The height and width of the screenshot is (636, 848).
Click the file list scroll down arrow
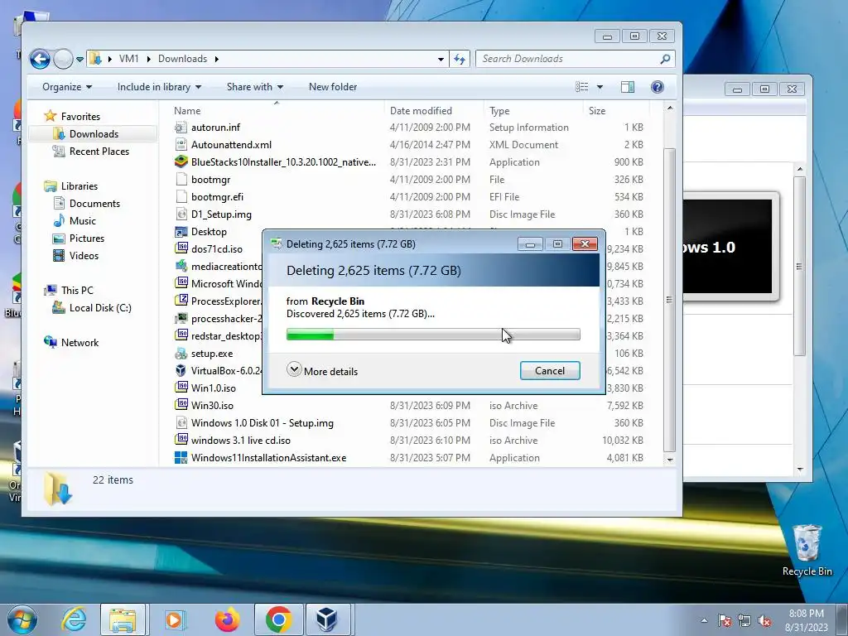coord(669,460)
